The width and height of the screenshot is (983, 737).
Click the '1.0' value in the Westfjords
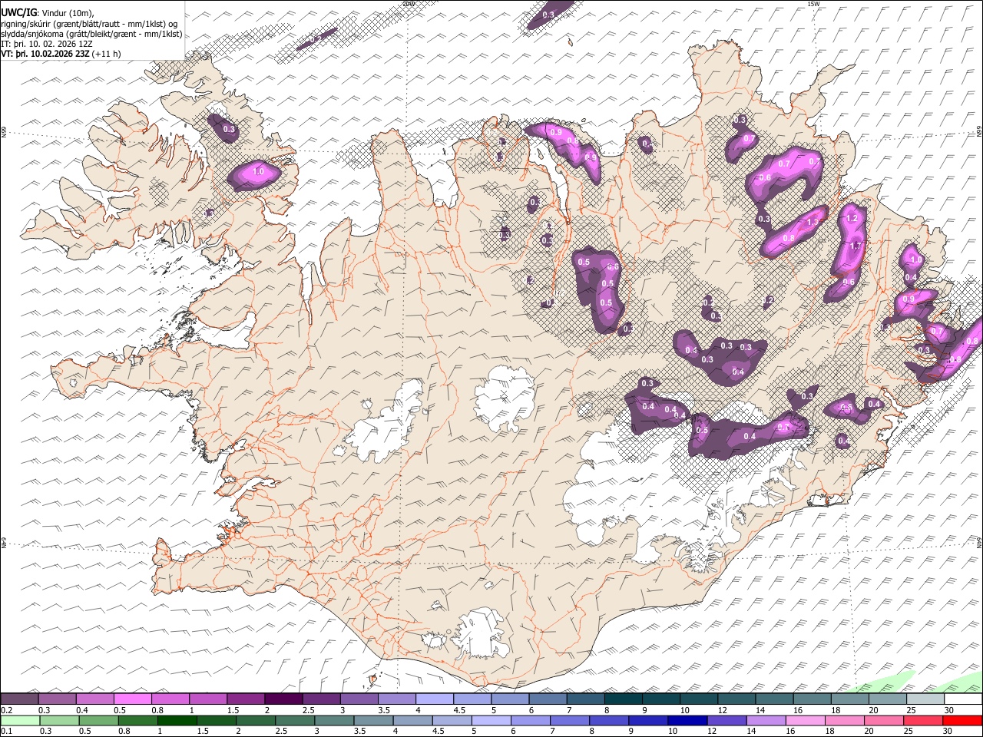[258, 172]
